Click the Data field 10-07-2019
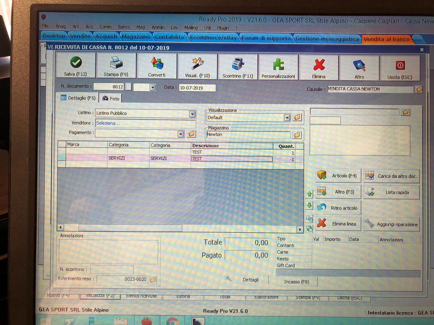This screenshot has height=325, width=434. [197, 88]
